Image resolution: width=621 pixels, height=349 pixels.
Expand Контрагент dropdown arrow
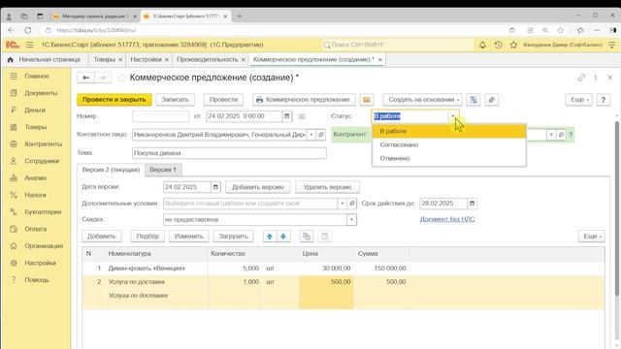tap(551, 135)
